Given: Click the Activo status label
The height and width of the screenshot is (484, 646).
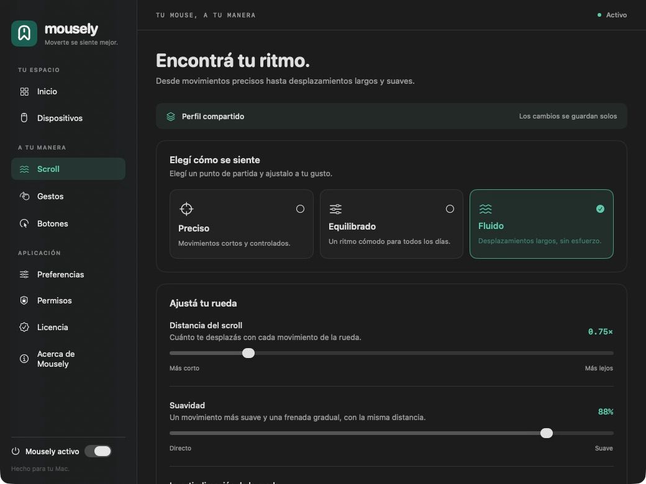Looking at the screenshot, I should click(616, 15).
